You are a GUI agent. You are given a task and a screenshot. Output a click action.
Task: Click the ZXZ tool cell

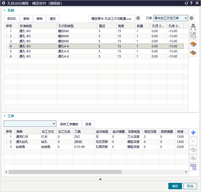tap(84, 137)
